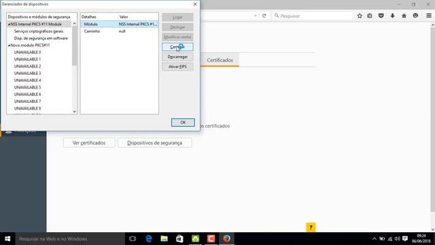Image resolution: width=435 pixels, height=245 pixels.
Task: Select UNAVAILABLE 0 in module tree
Action: (27, 52)
